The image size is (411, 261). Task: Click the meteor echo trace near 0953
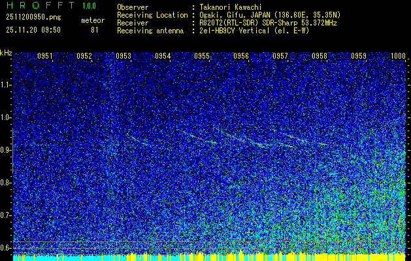(x=138, y=140)
